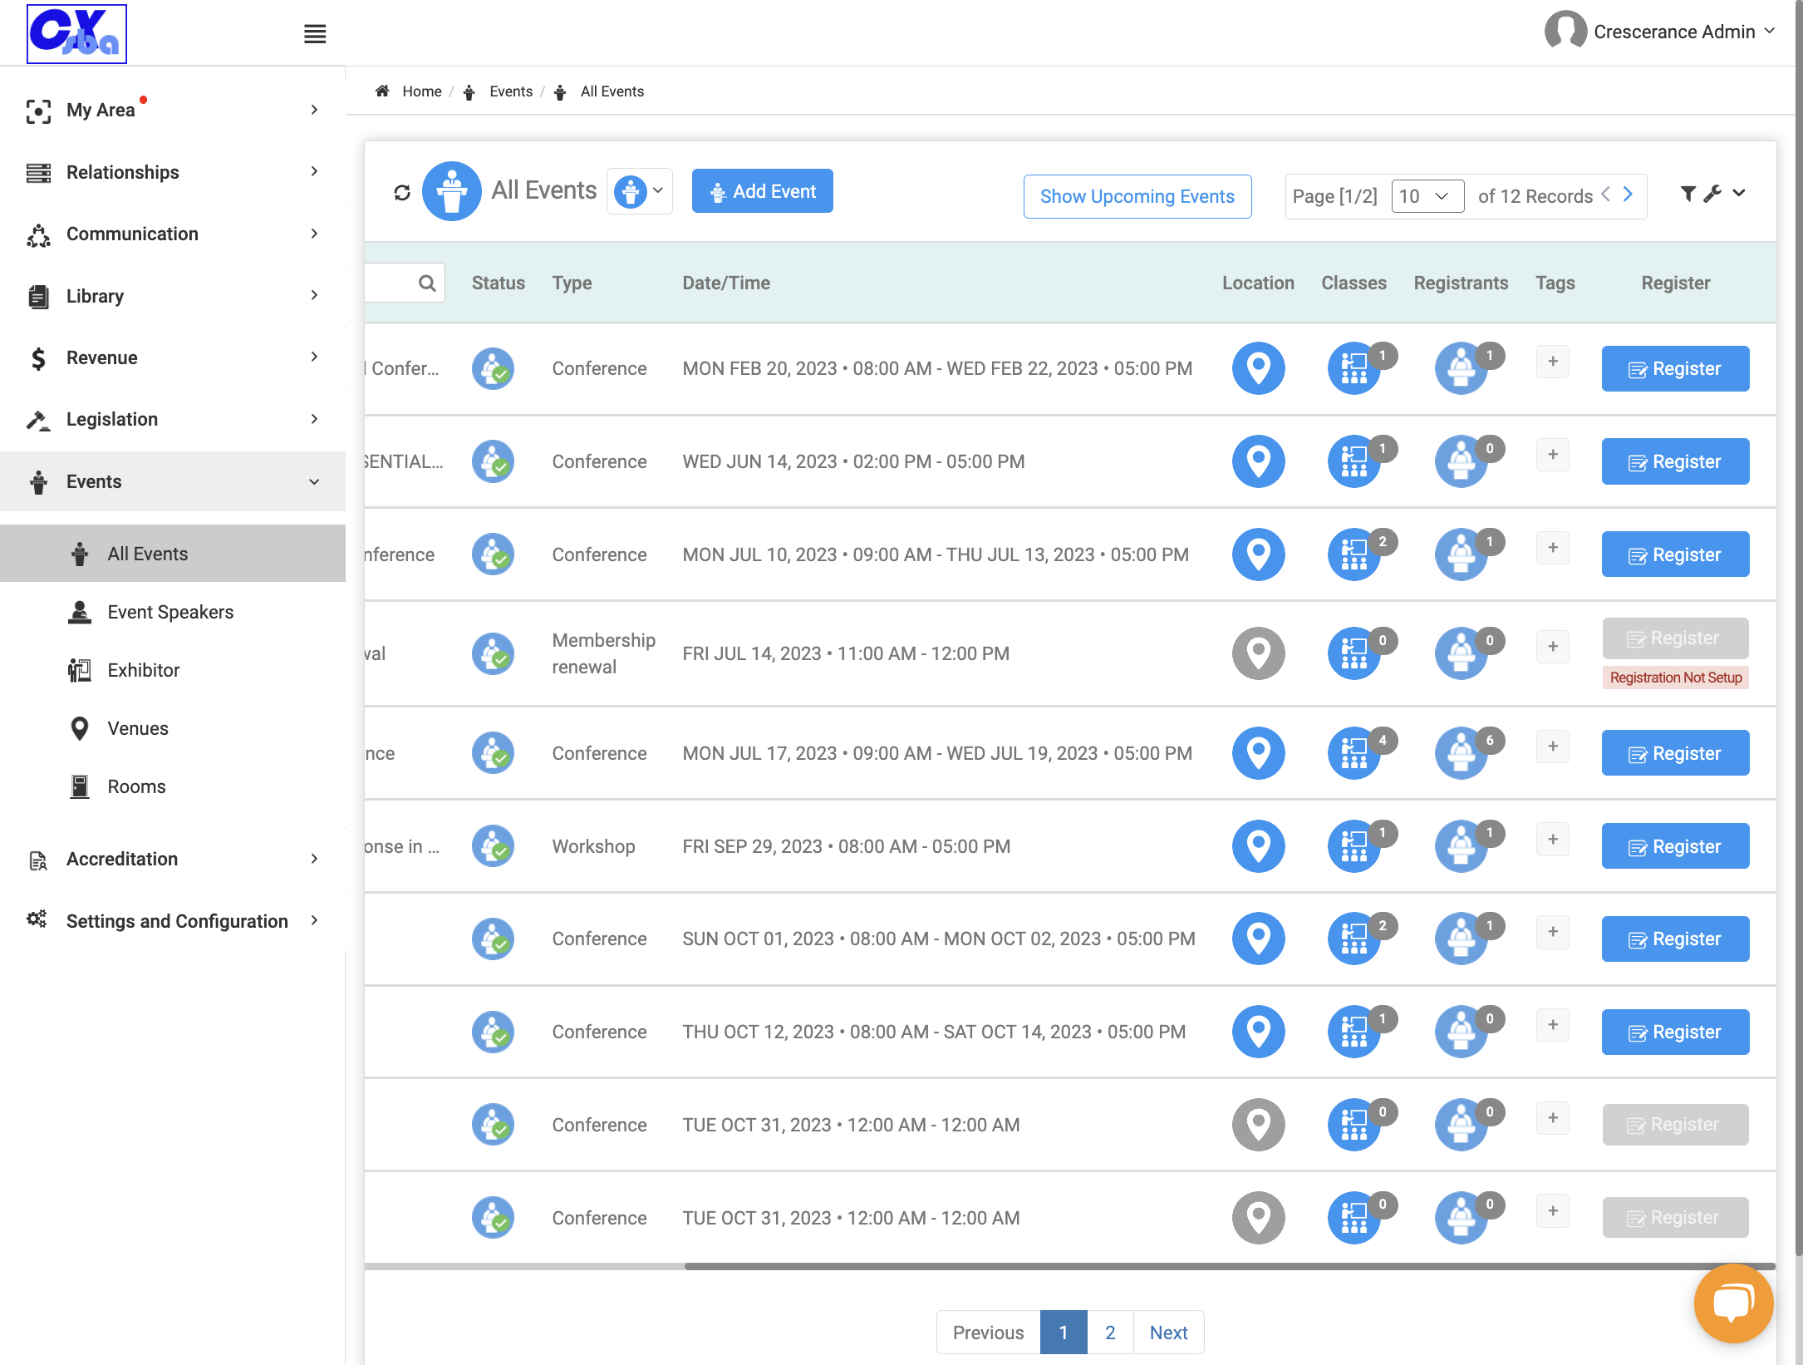Image resolution: width=1803 pixels, height=1365 pixels.
Task: Click Events breadcrumb link
Action: (510, 91)
